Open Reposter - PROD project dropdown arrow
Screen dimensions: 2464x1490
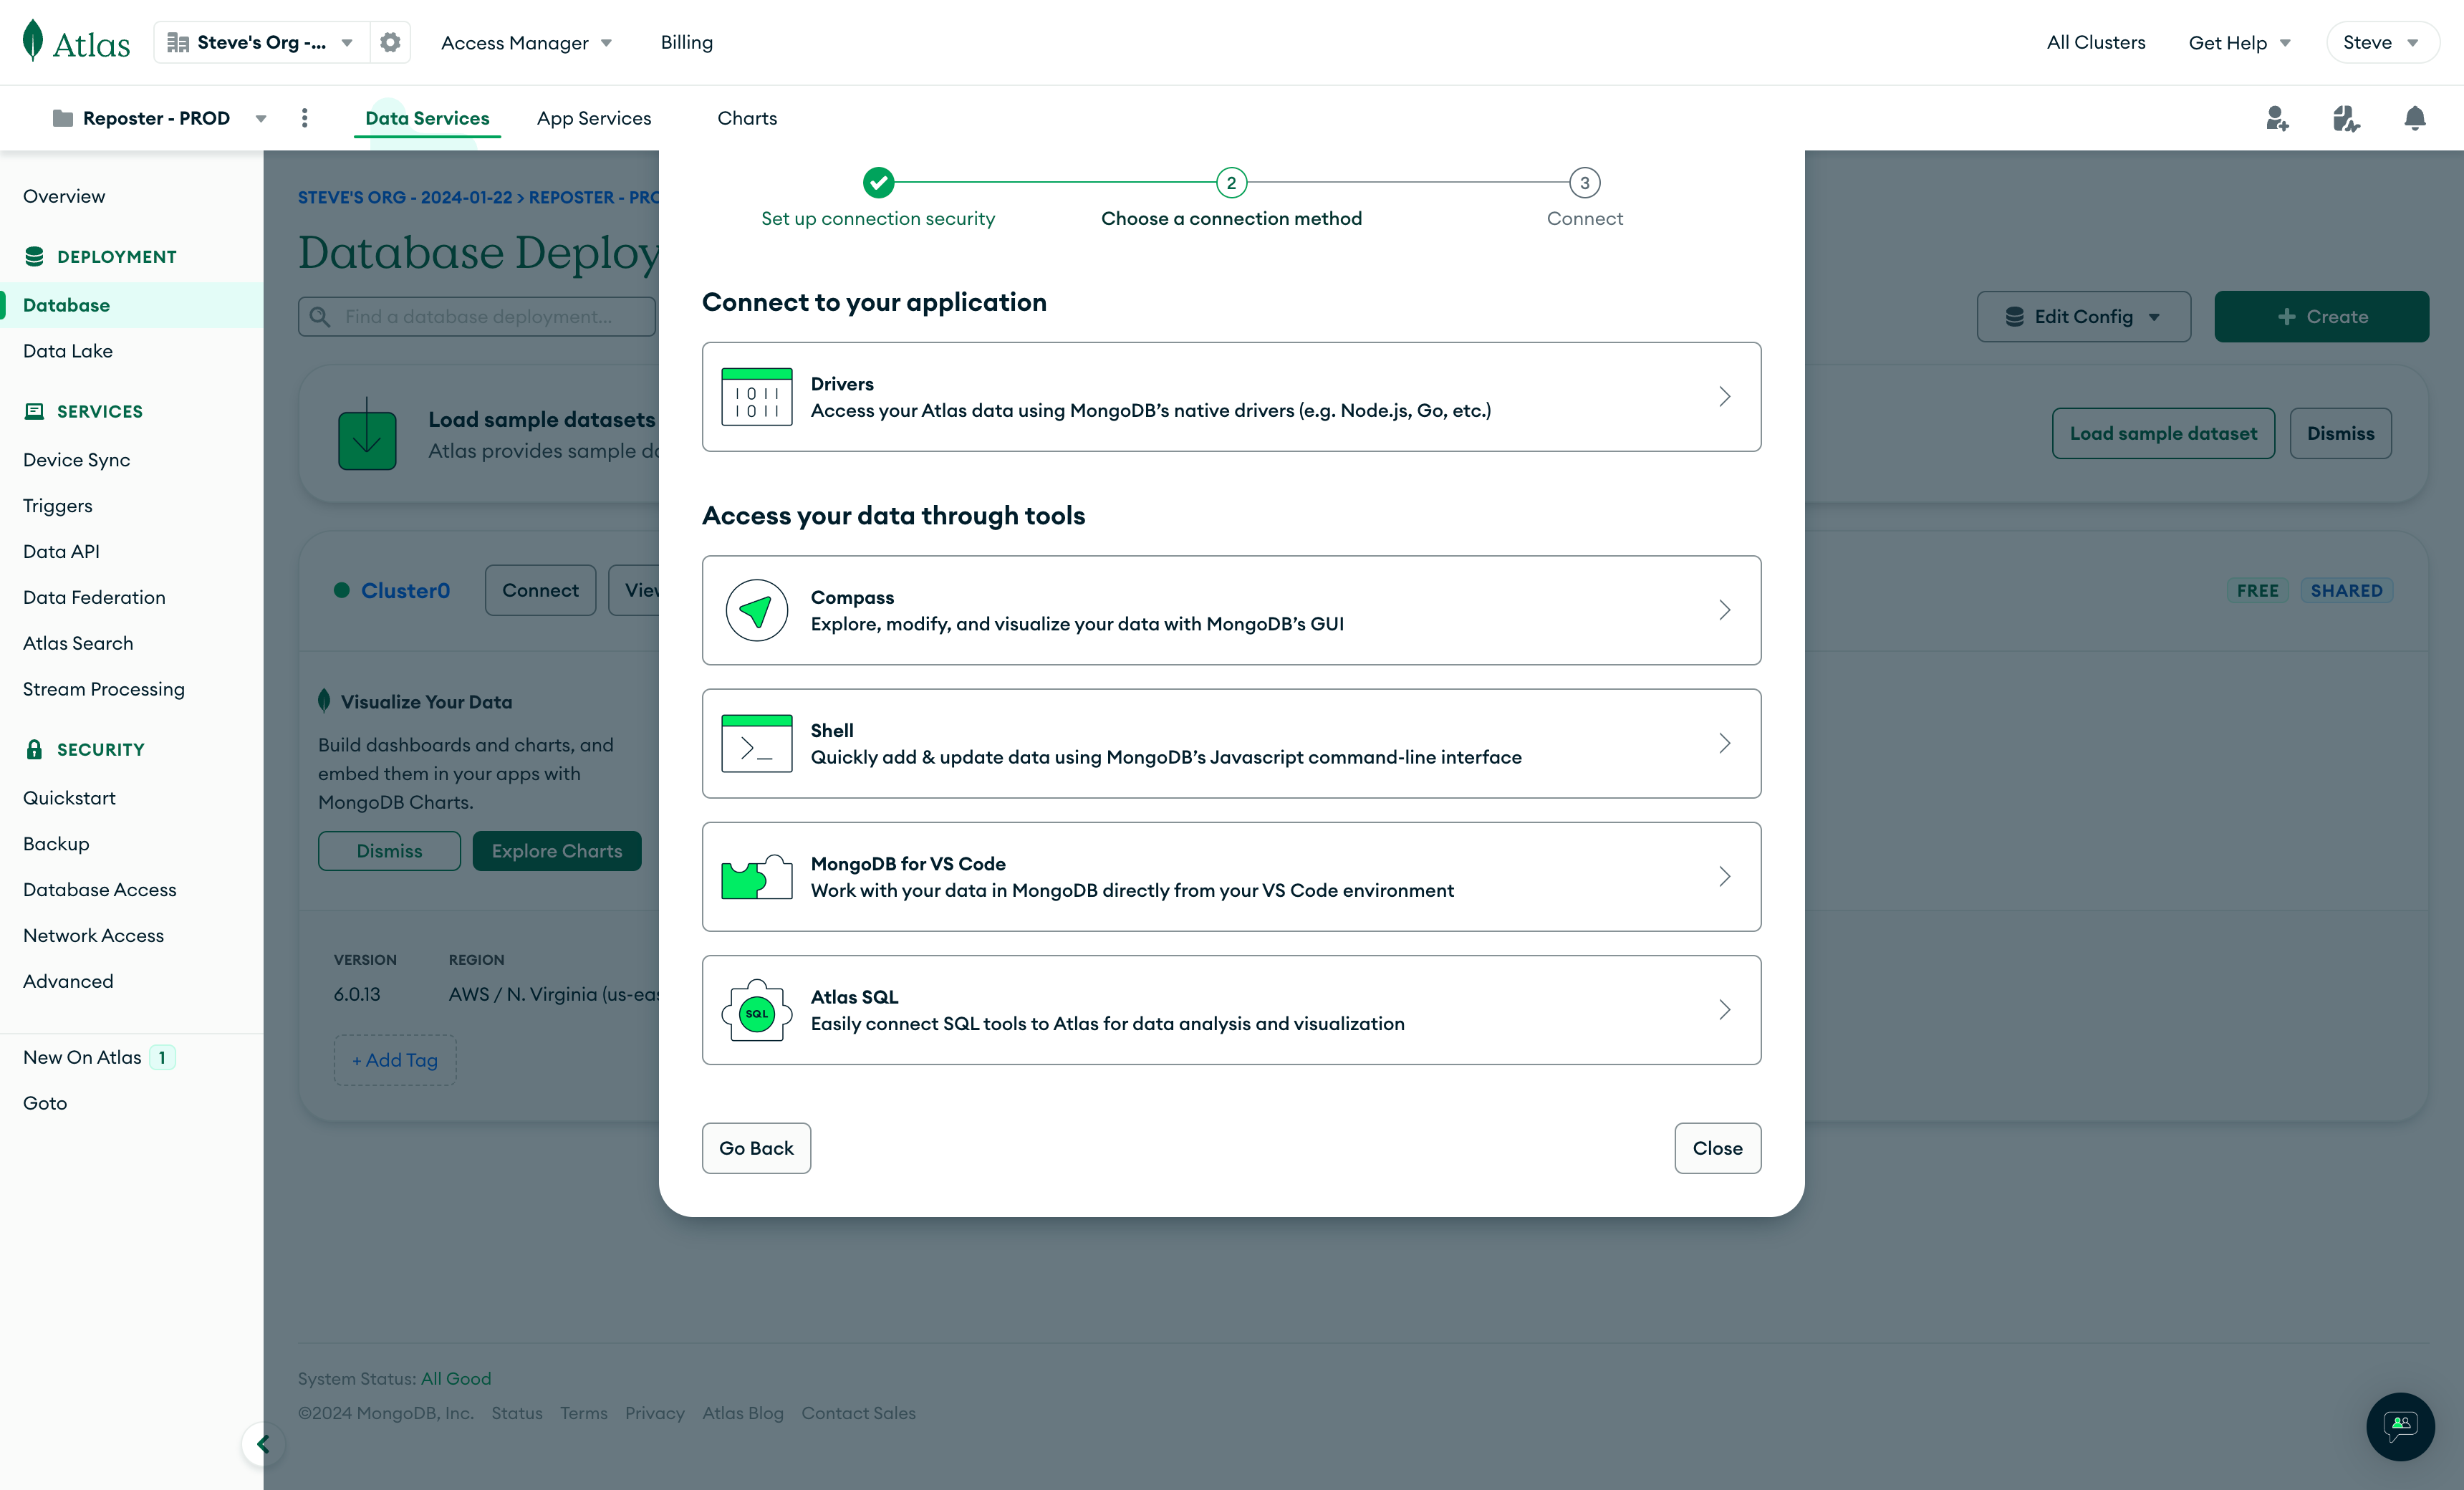tap(261, 119)
